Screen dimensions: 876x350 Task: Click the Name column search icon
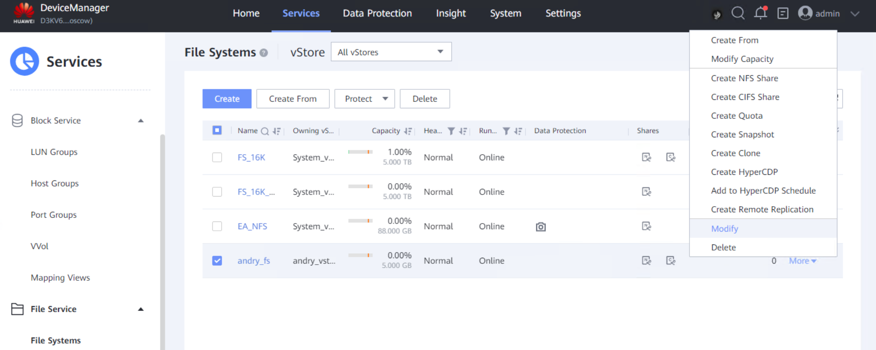point(265,131)
